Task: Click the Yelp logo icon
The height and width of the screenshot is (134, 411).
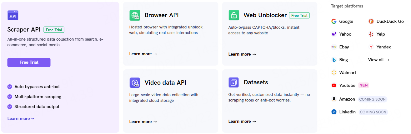Action: [x=371, y=34]
